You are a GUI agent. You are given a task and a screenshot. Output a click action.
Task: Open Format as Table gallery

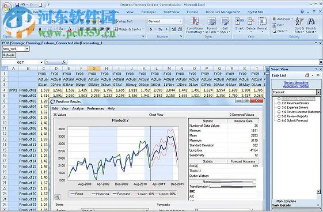pyautogui.click(x=212, y=25)
